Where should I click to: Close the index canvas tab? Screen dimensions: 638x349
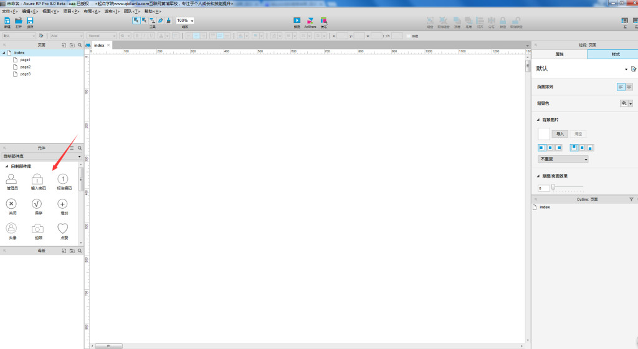pyautogui.click(x=108, y=45)
